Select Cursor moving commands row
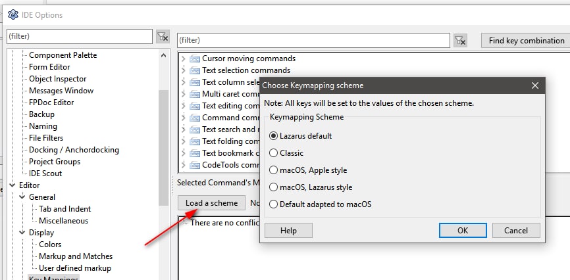 (249, 58)
